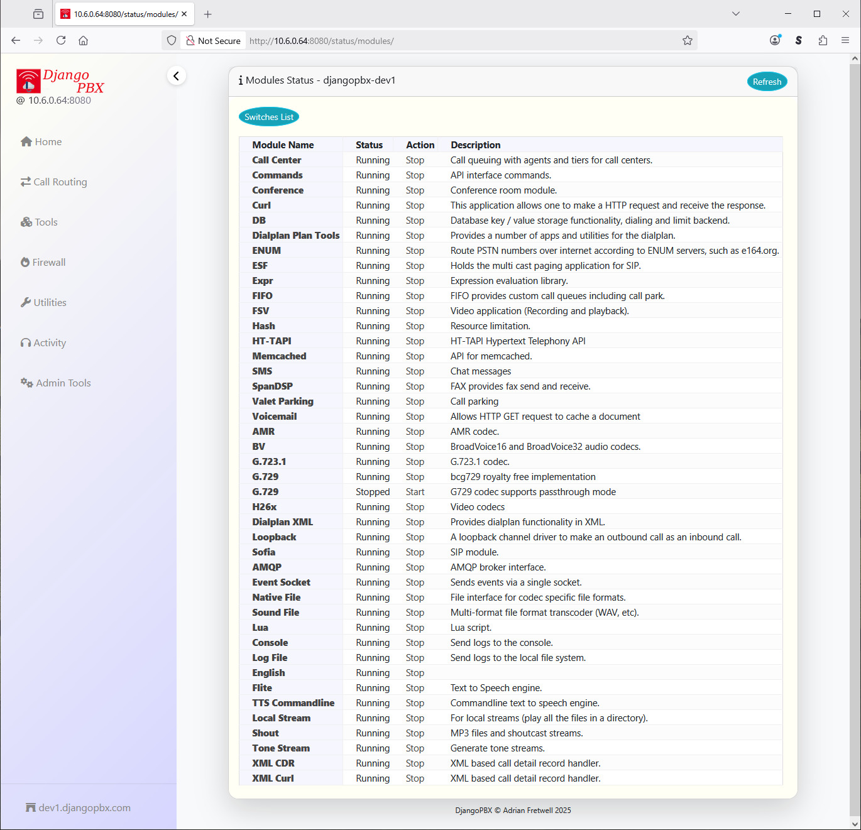Start the stopped G.729 module
This screenshot has width=861, height=830.
coord(415,492)
